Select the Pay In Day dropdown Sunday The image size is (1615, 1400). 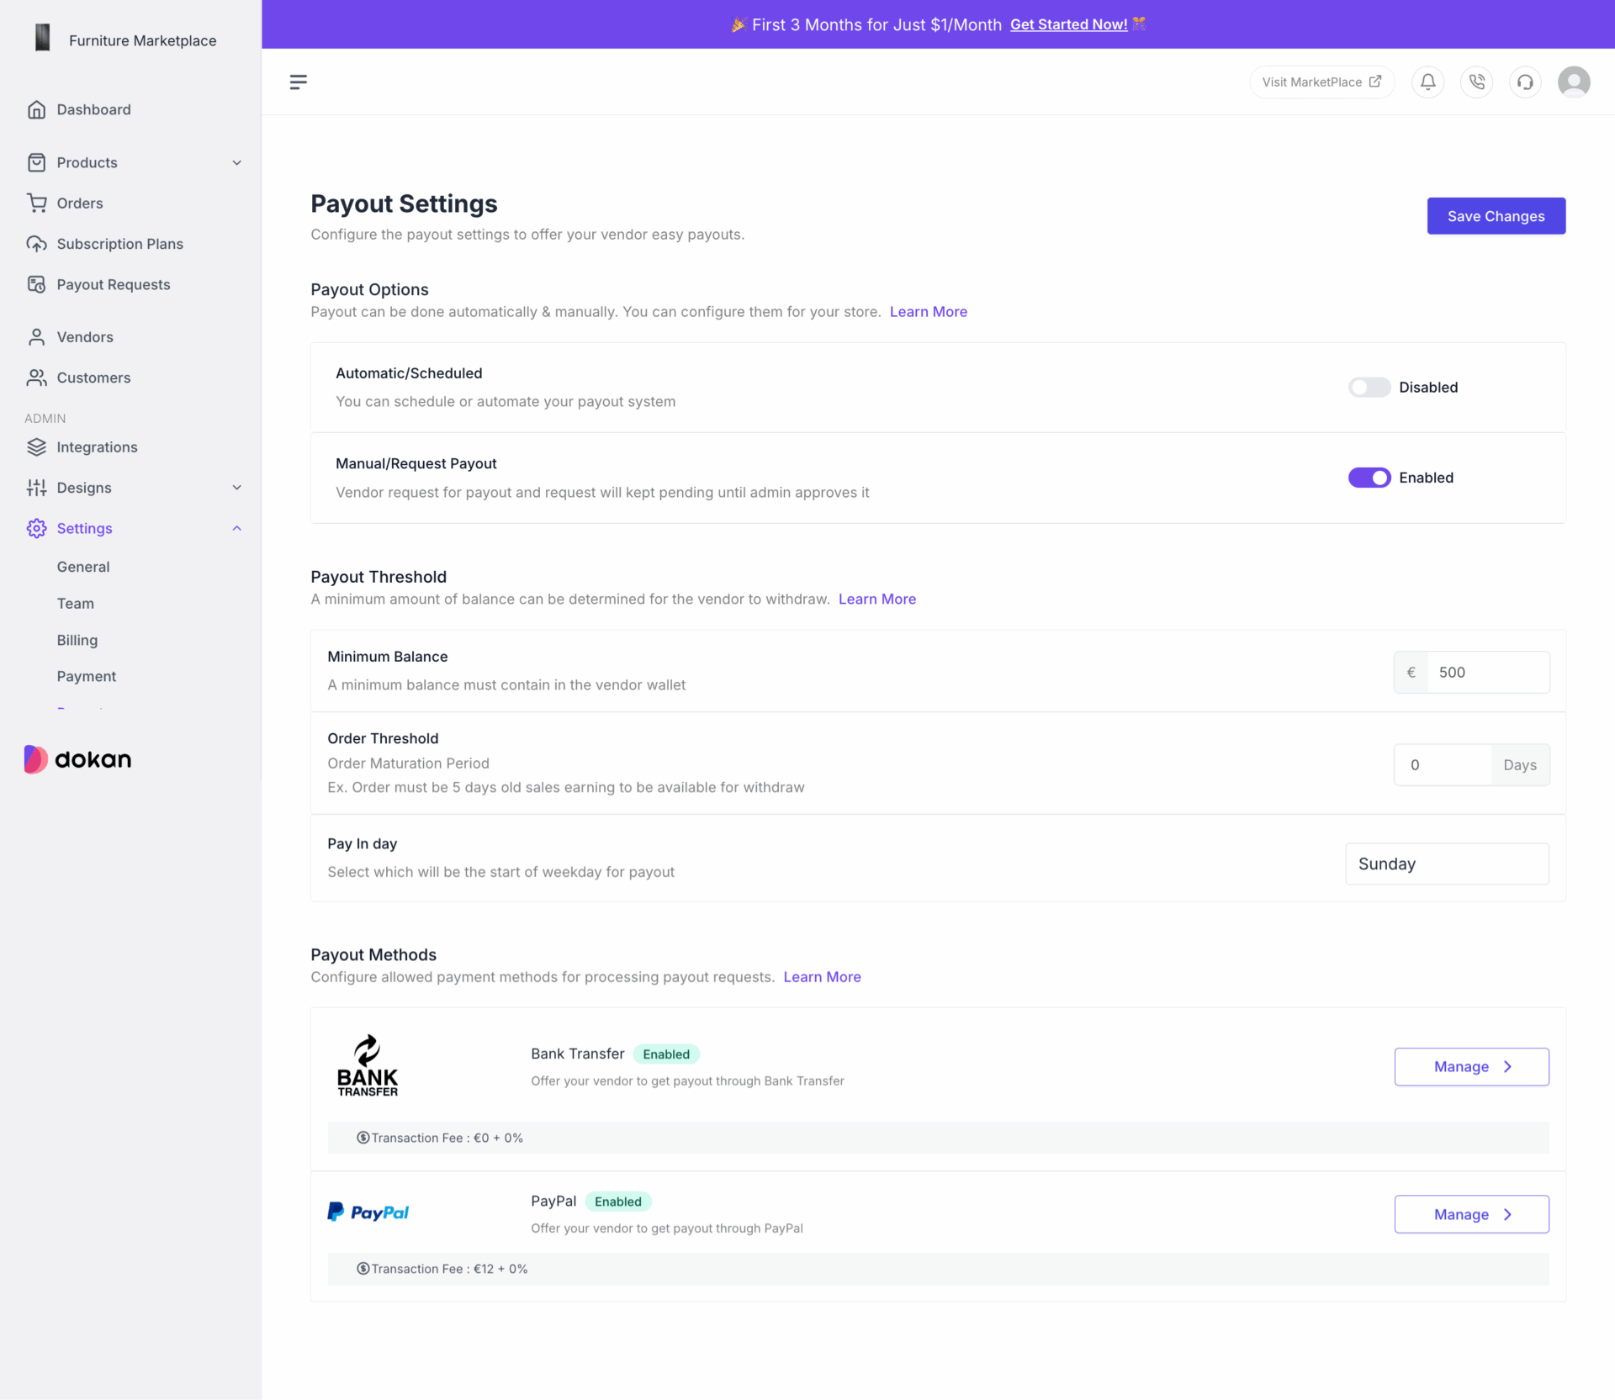tap(1446, 864)
